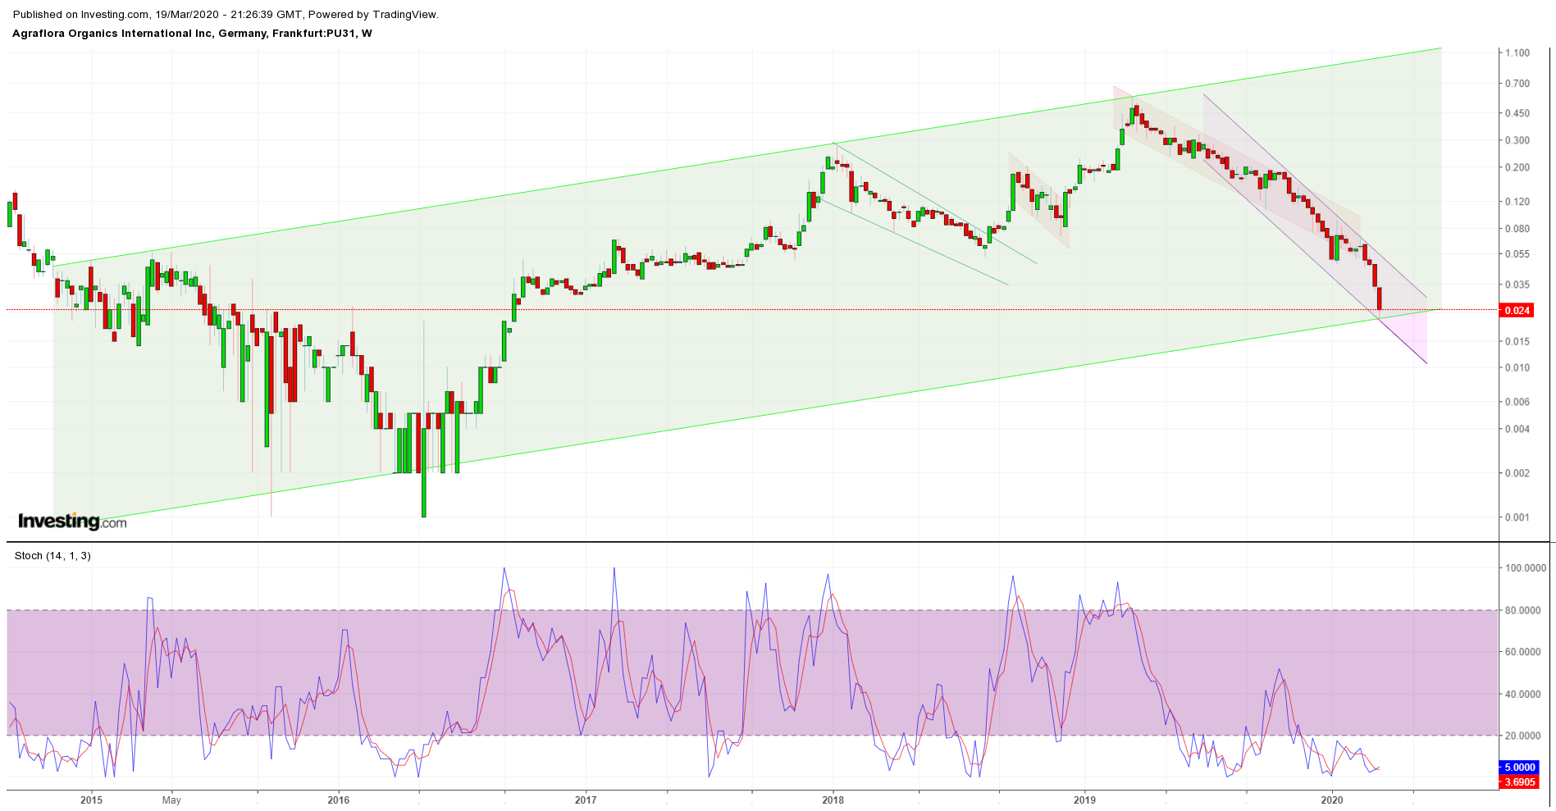Screen dimensions: 1556x811
Task: Click the 2015 label on the time axis
Action: click(91, 800)
